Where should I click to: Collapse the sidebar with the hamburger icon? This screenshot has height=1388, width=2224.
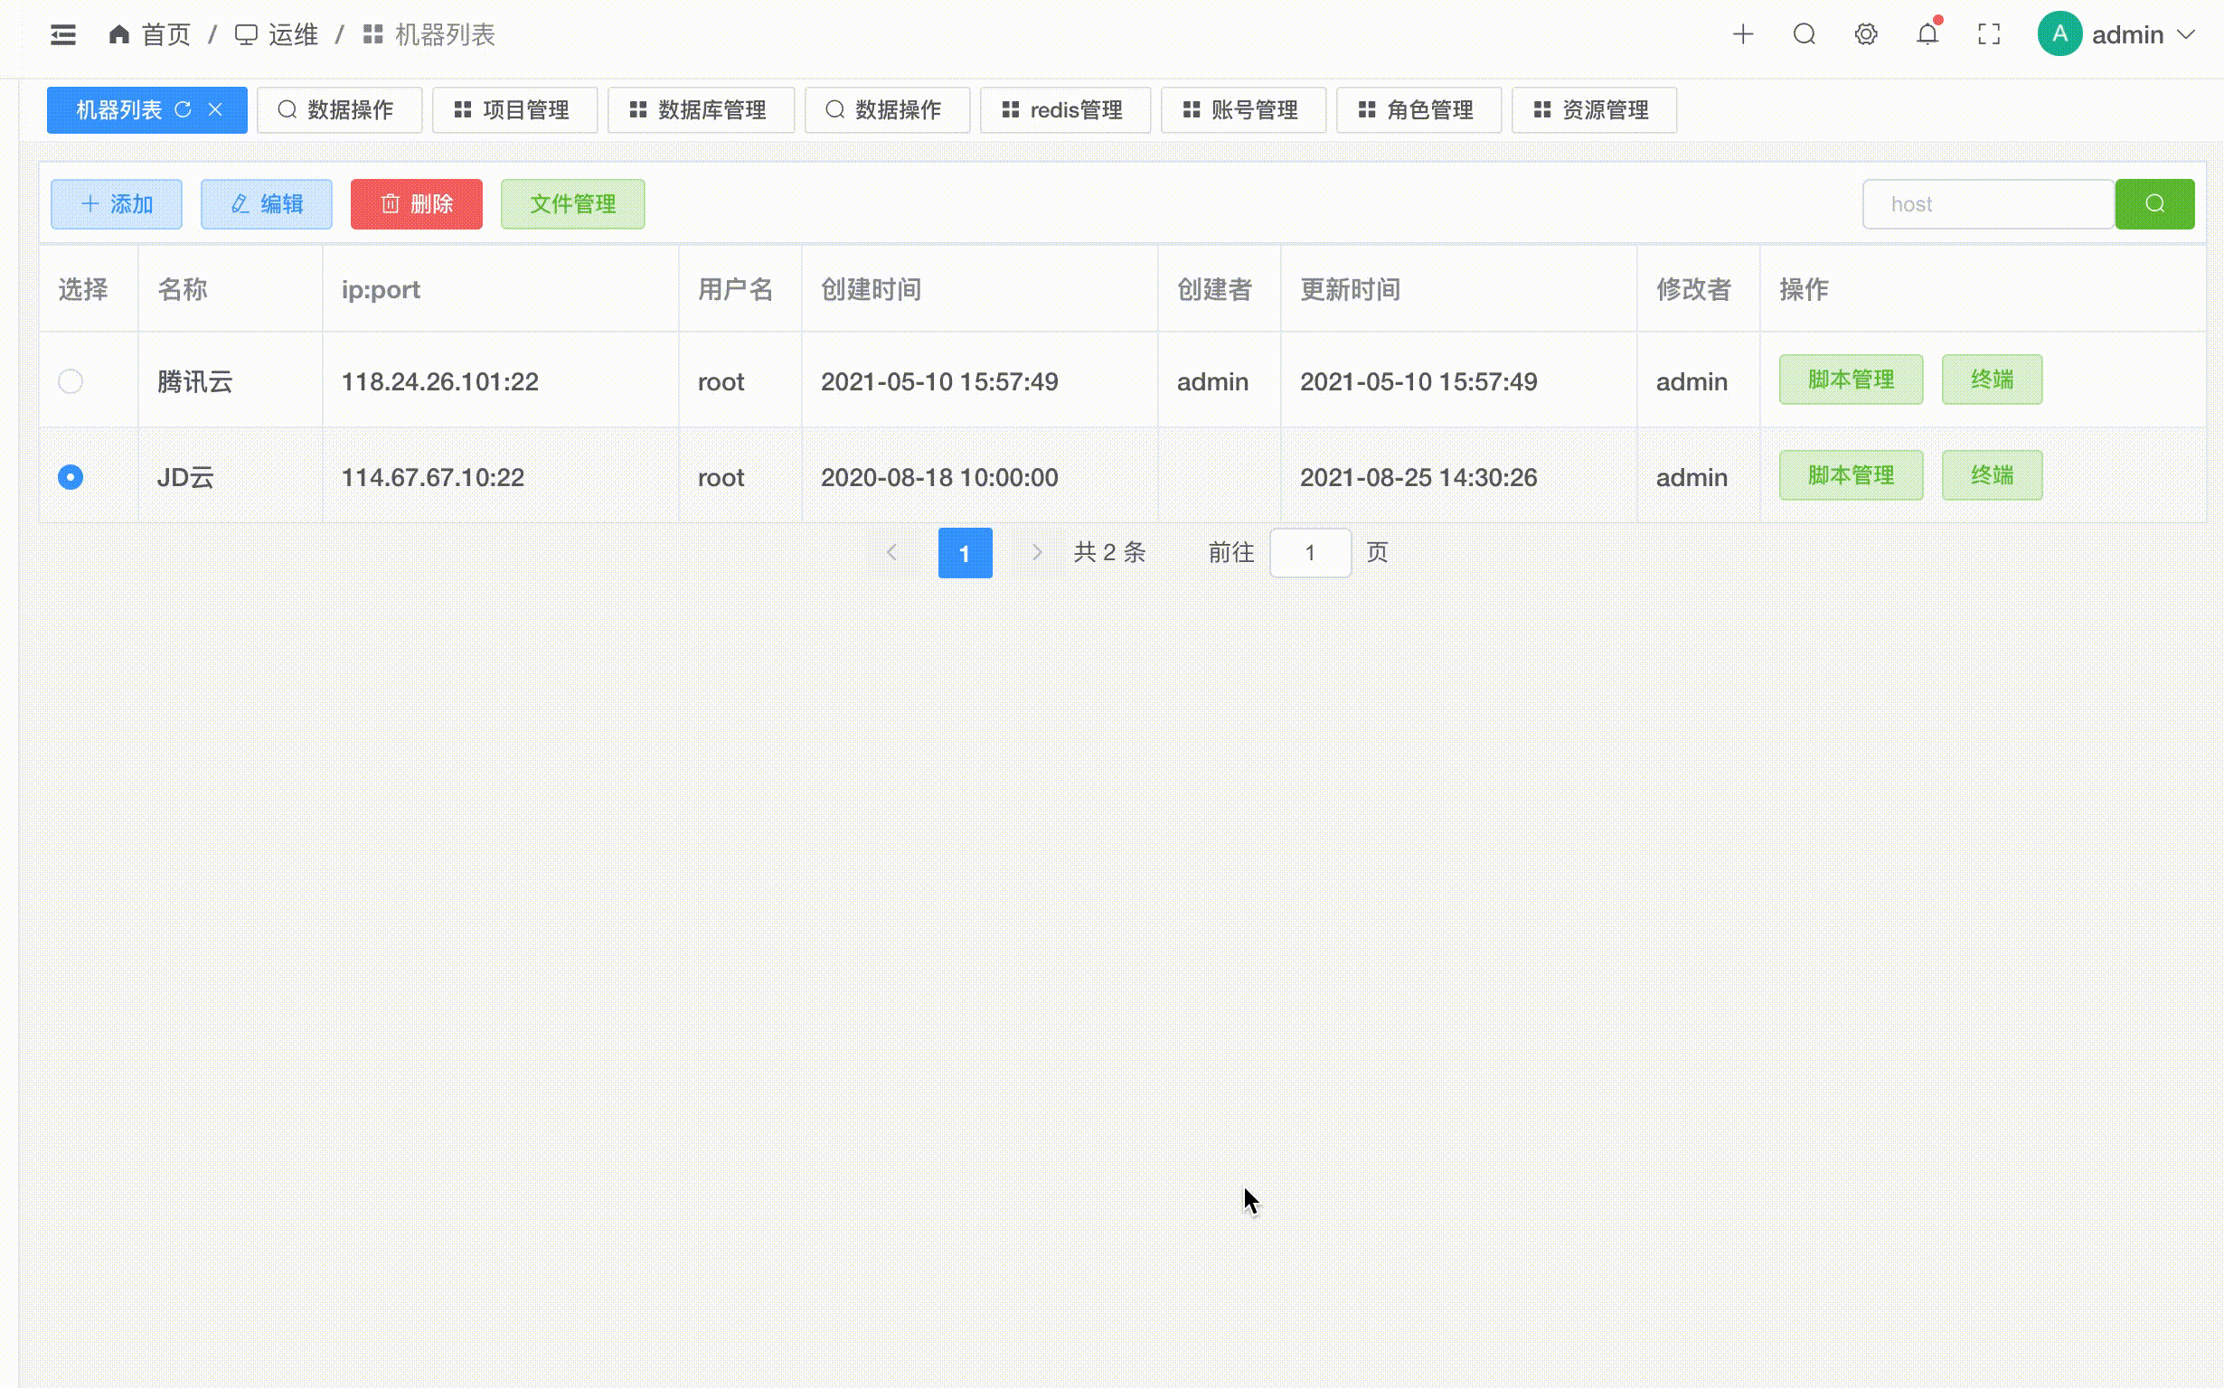click(x=62, y=34)
